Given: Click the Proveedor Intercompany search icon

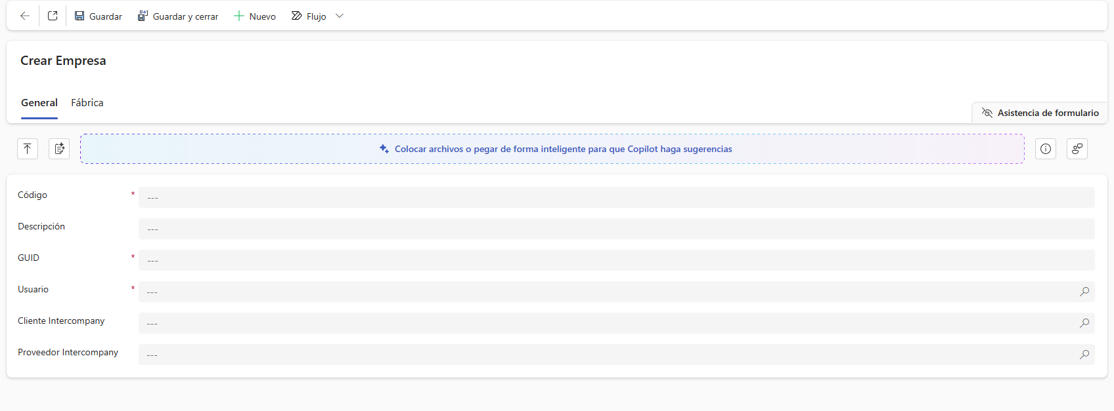Looking at the screenshot, I should [x=1084, y=355].
